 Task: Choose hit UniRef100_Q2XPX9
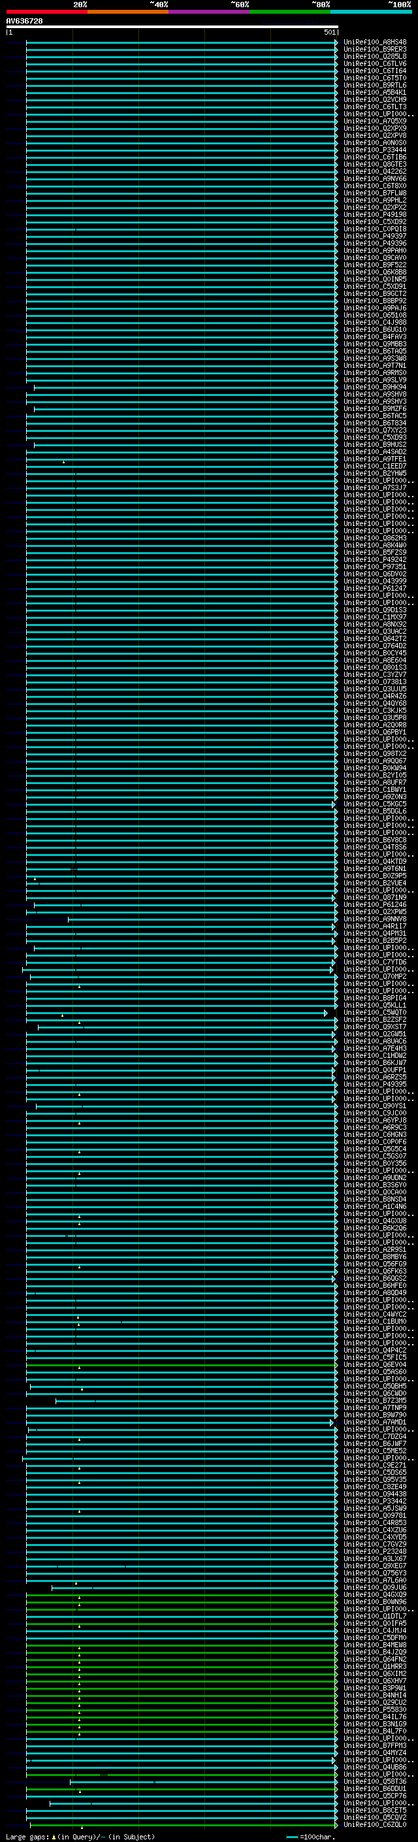pos(375,129)
